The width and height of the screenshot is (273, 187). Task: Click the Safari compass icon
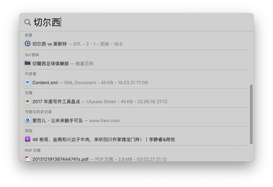[x=28, y=120]
